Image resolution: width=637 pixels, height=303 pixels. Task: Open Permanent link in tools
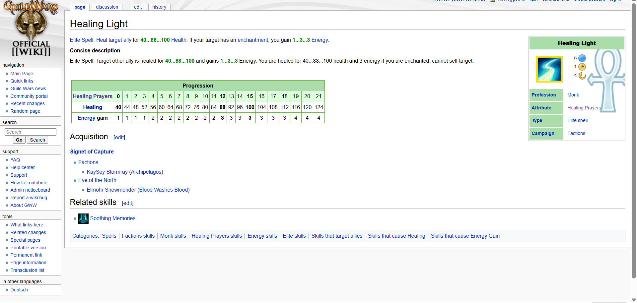26,255
